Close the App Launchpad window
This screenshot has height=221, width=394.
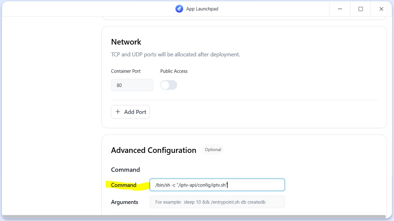coord(381,9)
